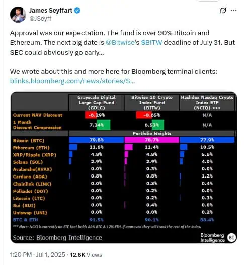The image size is (244, 265).
Task: Click the Hashdex Nasdaq Crypto Index ETF header
Action: (207, 103)
